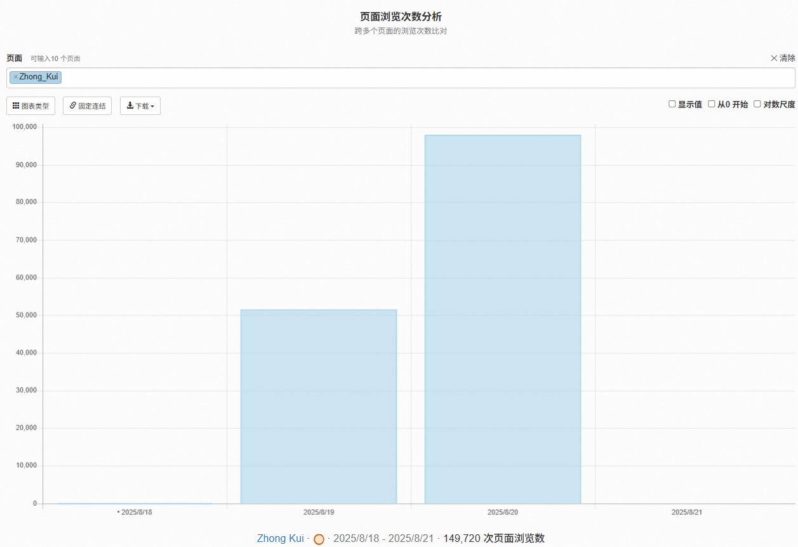Click the 2025/8/18 - 2025/8/21 date range text
Image resolution: width=798 pixels, height=547 pixels.
click(383, 538)
